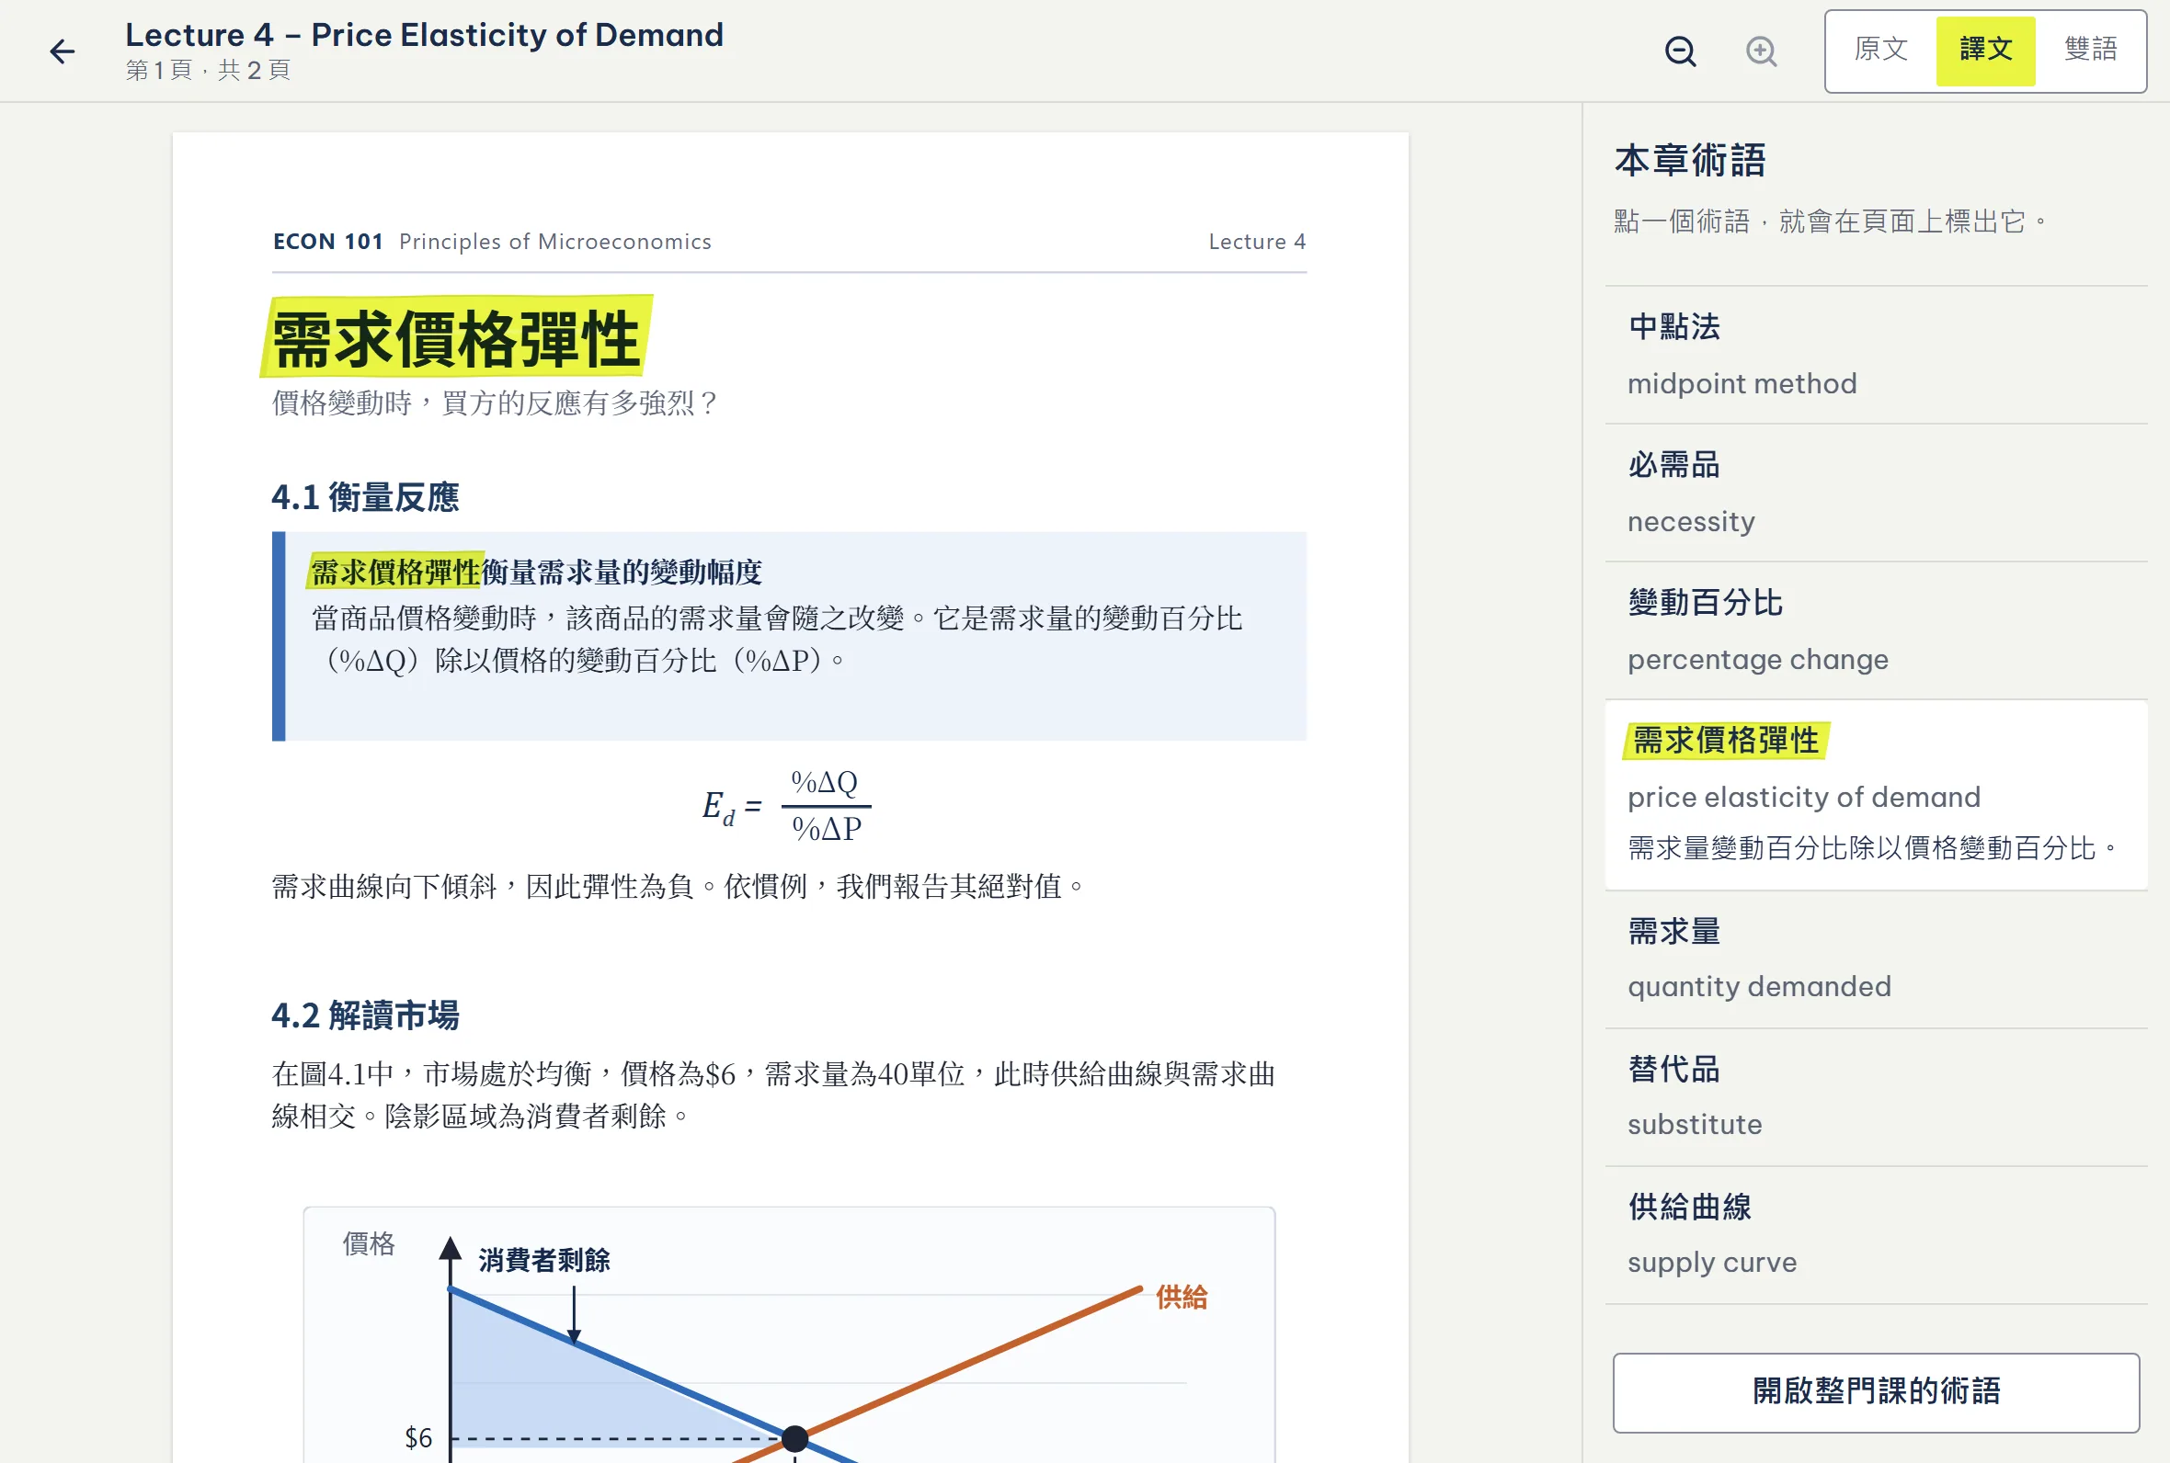Screen dimensions: 2170x1463
Task: Click highlighted 需求價格彈性 in callout heading
Action: 395,572
